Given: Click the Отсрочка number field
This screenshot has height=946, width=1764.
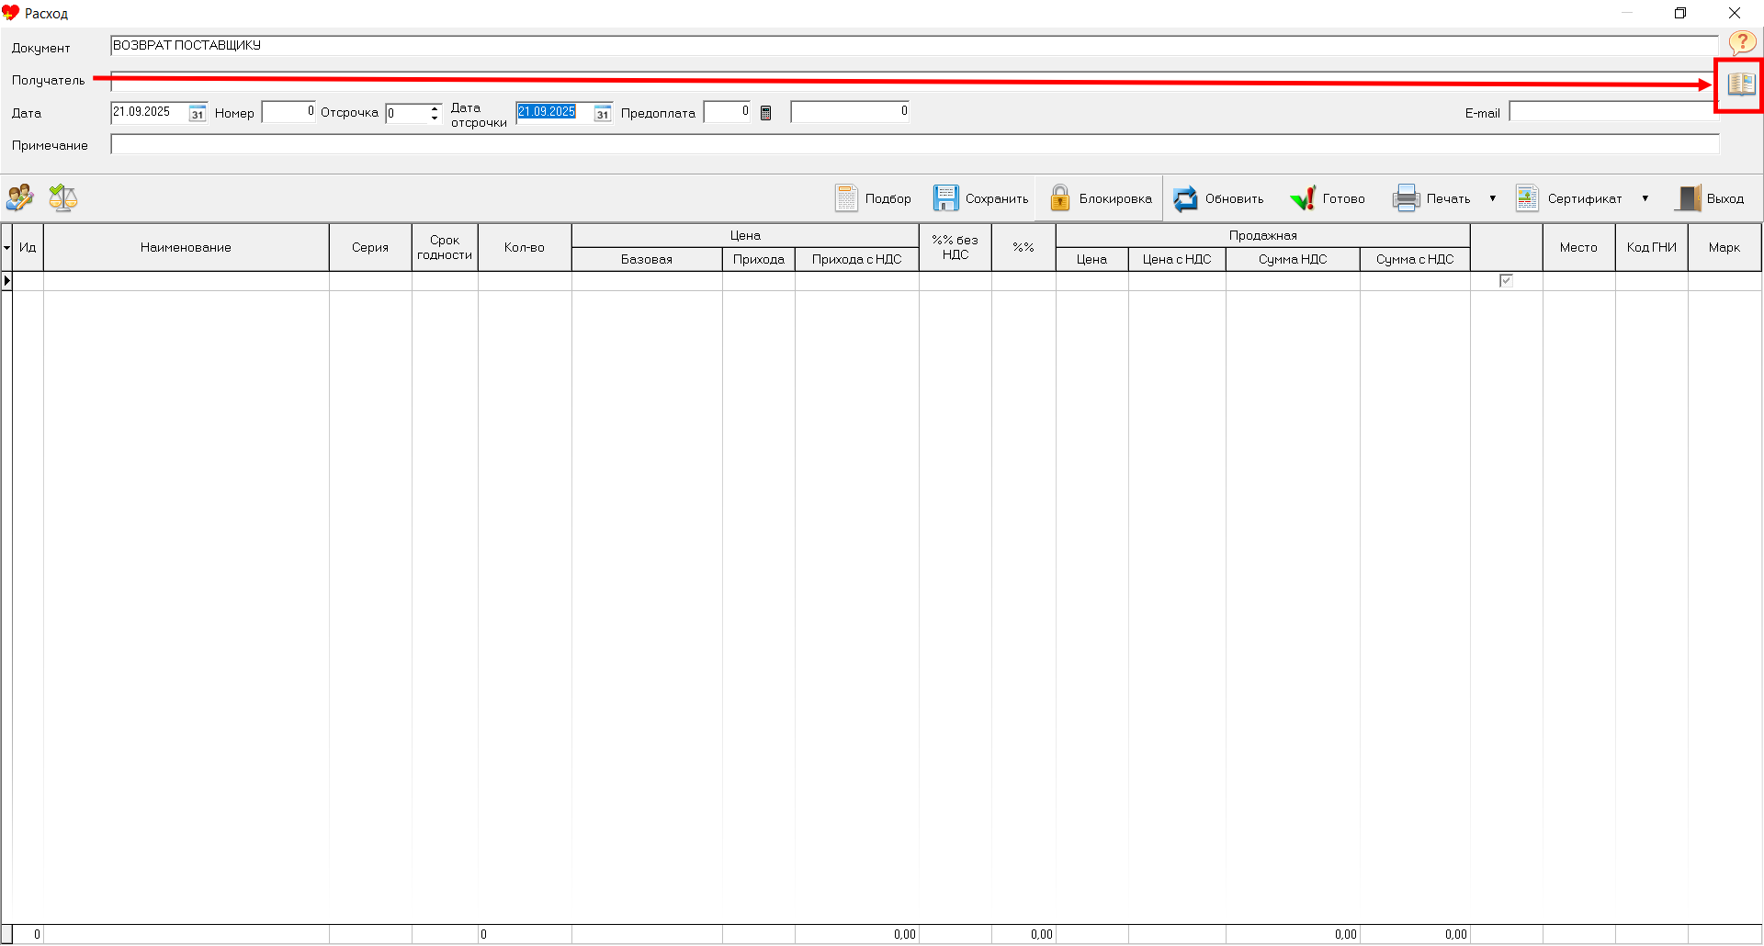Looking at the screenshot, I should pyautogui.click(x=407, y=113).
